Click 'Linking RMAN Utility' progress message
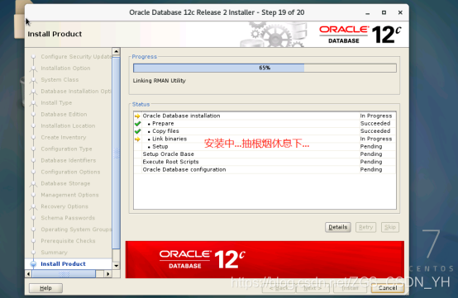Image resolution: width=458 pixels, height=298 pixels. 160,80
